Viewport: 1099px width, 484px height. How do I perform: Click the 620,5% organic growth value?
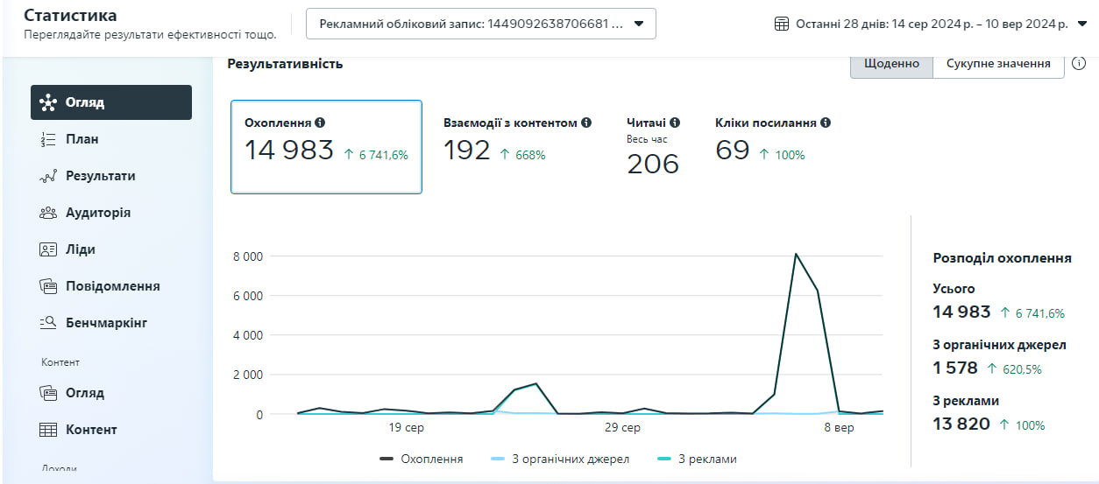click(1014, 369)
